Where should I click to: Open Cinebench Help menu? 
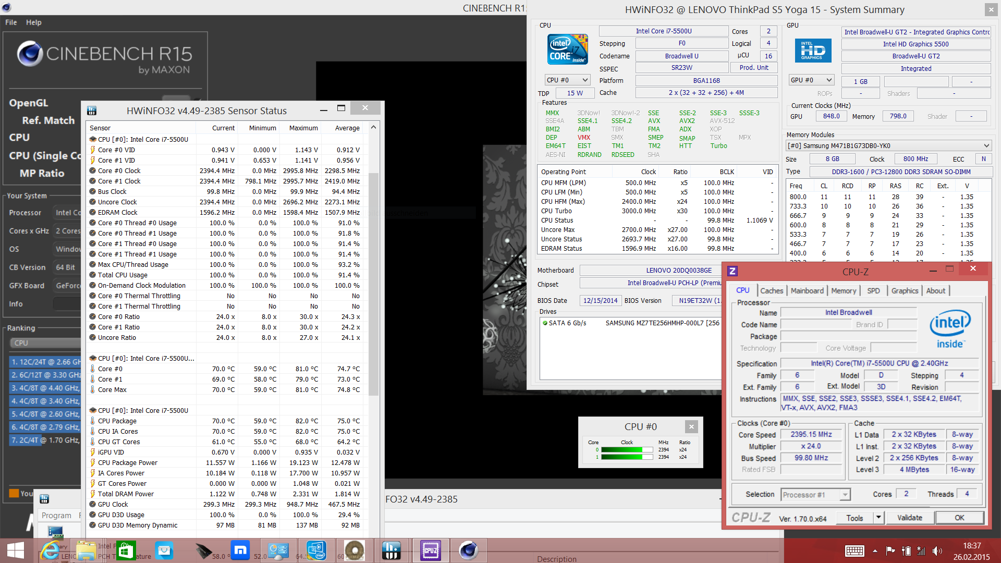pyautogui.click(x=34, y=22)
